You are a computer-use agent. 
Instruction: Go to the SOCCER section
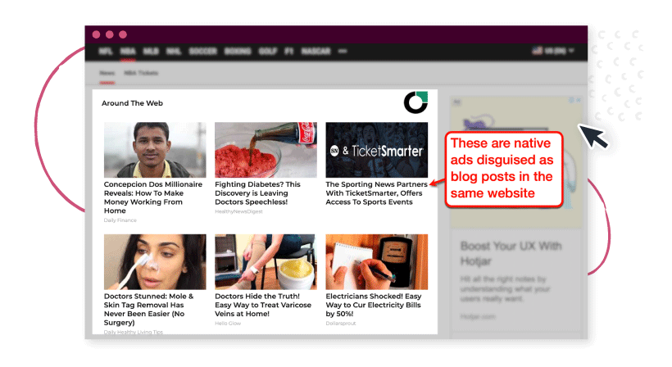click(x=203, y=52)
